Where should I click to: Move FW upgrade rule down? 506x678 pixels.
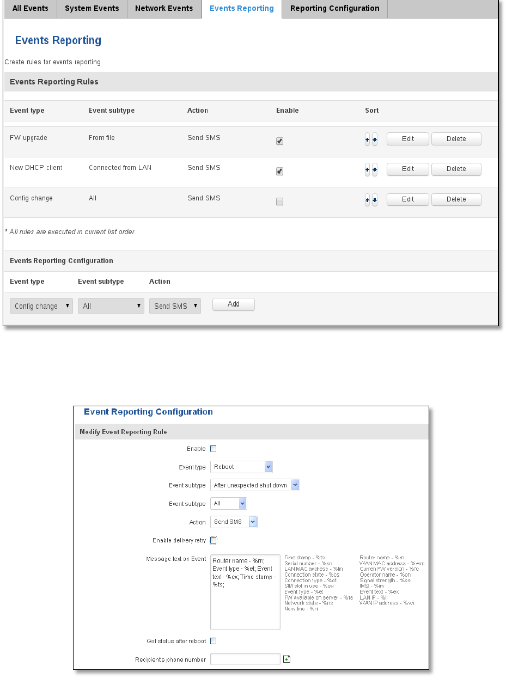click(x=375, y=139)
